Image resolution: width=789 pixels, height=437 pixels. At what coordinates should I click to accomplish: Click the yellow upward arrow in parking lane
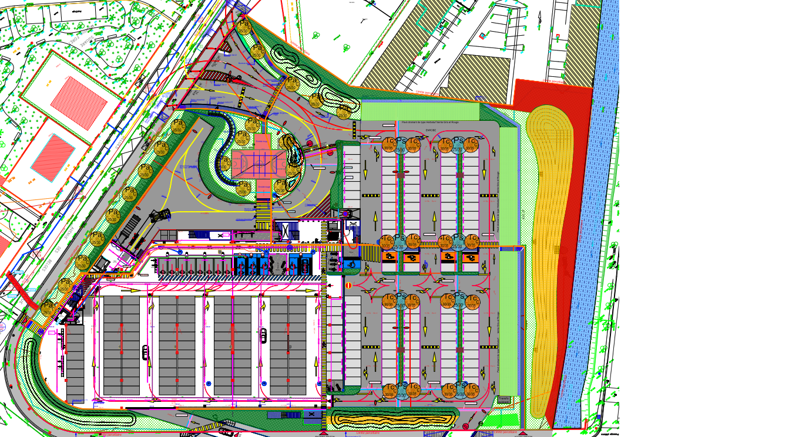[x=365, y=173]
